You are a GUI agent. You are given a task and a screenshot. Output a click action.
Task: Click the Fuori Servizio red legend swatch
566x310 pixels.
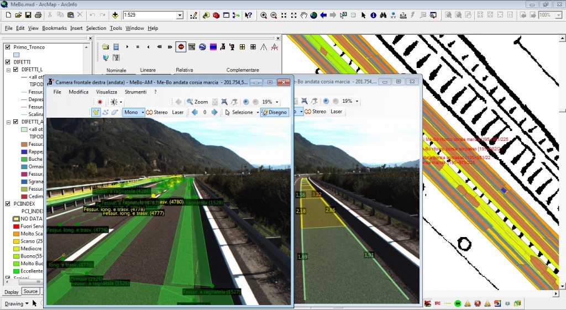16,226
